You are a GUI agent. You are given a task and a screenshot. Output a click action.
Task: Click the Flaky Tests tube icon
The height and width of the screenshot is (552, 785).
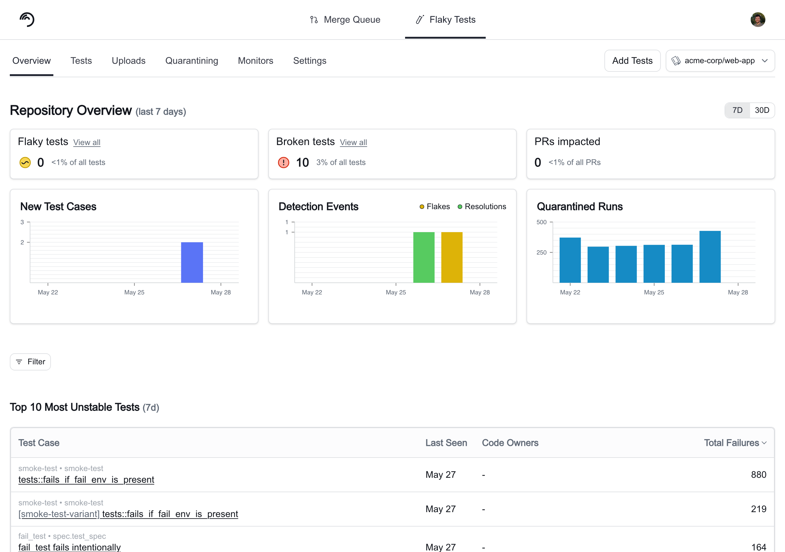[420, 20]
